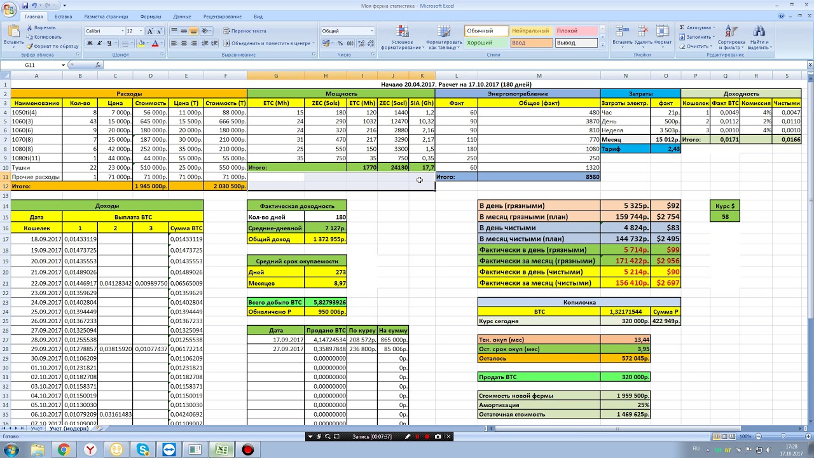Screen dimensions: 814x458
Task: Toggle Wrap Text (Перенос текста)
Action: click(244, 31)
